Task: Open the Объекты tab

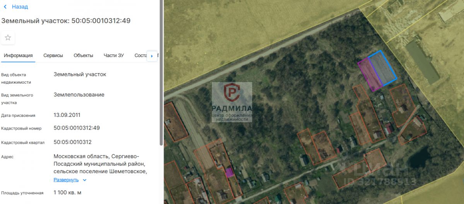Action: [83, 56]
